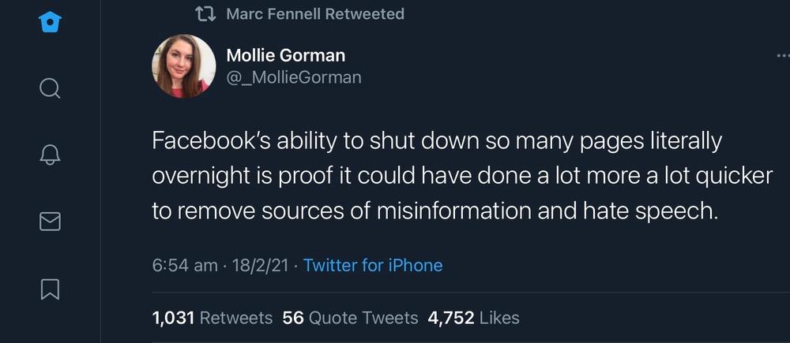Click the Mollie Gorman display name
This screenshot has width=790, height=343.
[x=285, y=55]
